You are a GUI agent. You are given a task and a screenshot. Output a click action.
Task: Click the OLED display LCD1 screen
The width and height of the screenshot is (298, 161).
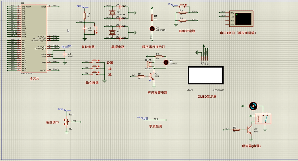pos(205,76)
